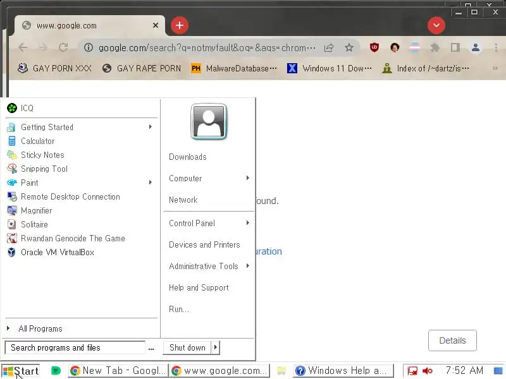
Task: Launch Oracle VM VirtualBox
Action: (x=81, y=252)
